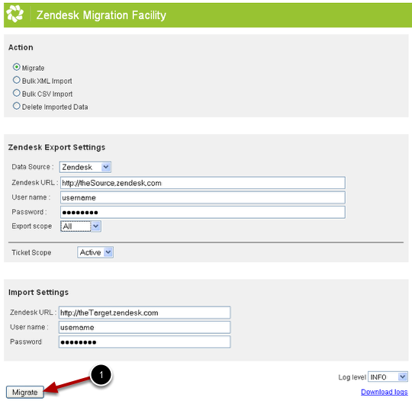The height and width of the screenshot is (404, 412).
Task: Click the source Zendesk URL field
Action: tap(203, 183)
